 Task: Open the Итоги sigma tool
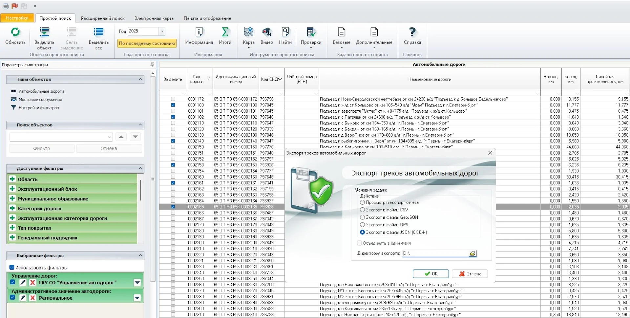[225, 32]
